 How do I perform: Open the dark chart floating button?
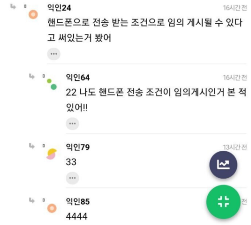[x=223, y=165]
